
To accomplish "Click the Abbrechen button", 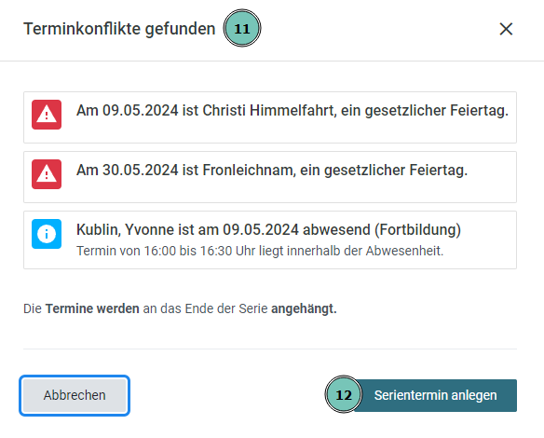I will [75, 395].
